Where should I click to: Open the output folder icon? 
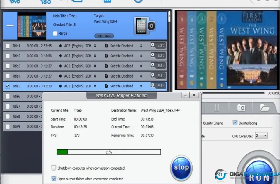click(x=265, y=108)
